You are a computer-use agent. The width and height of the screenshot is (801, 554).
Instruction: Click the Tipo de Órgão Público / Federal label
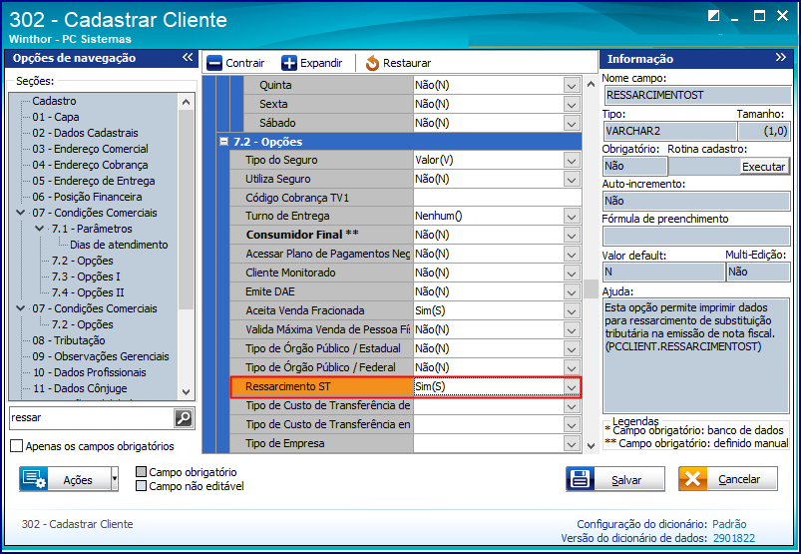[320, 367]
